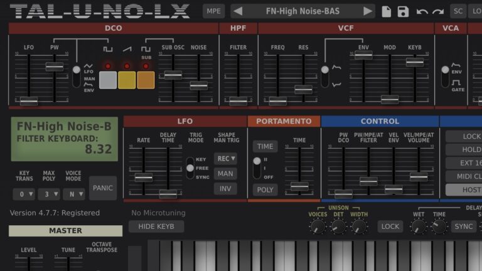Toggle DCO pulse wave grey button

pos(108,80)
